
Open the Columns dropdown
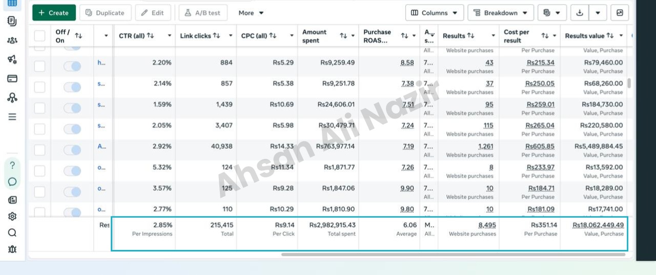click(435, 13)
